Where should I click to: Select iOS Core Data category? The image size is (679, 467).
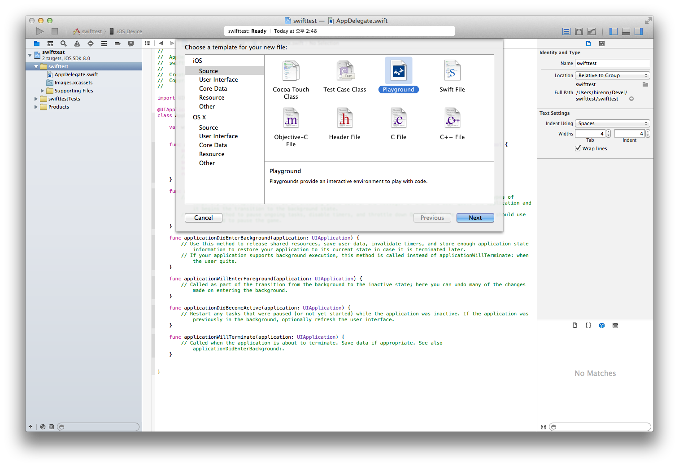tap(225, 88)
